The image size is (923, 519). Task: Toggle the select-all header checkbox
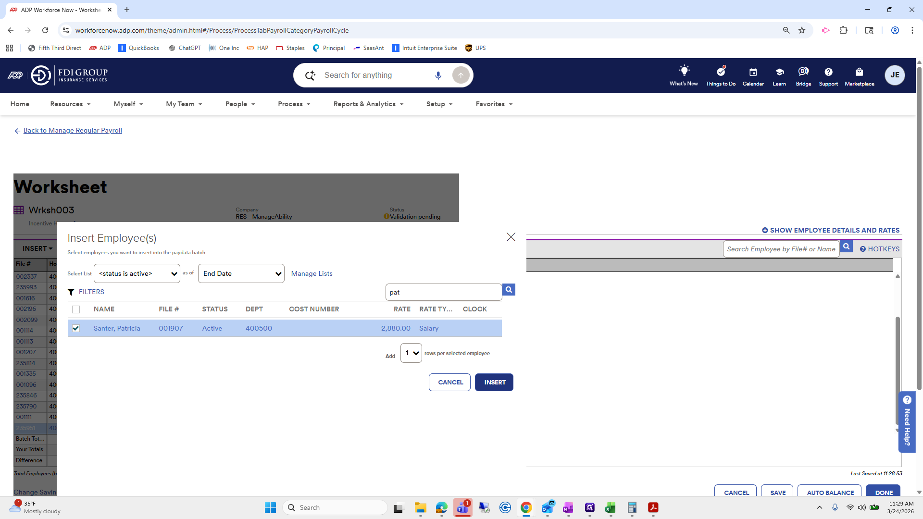76,309
